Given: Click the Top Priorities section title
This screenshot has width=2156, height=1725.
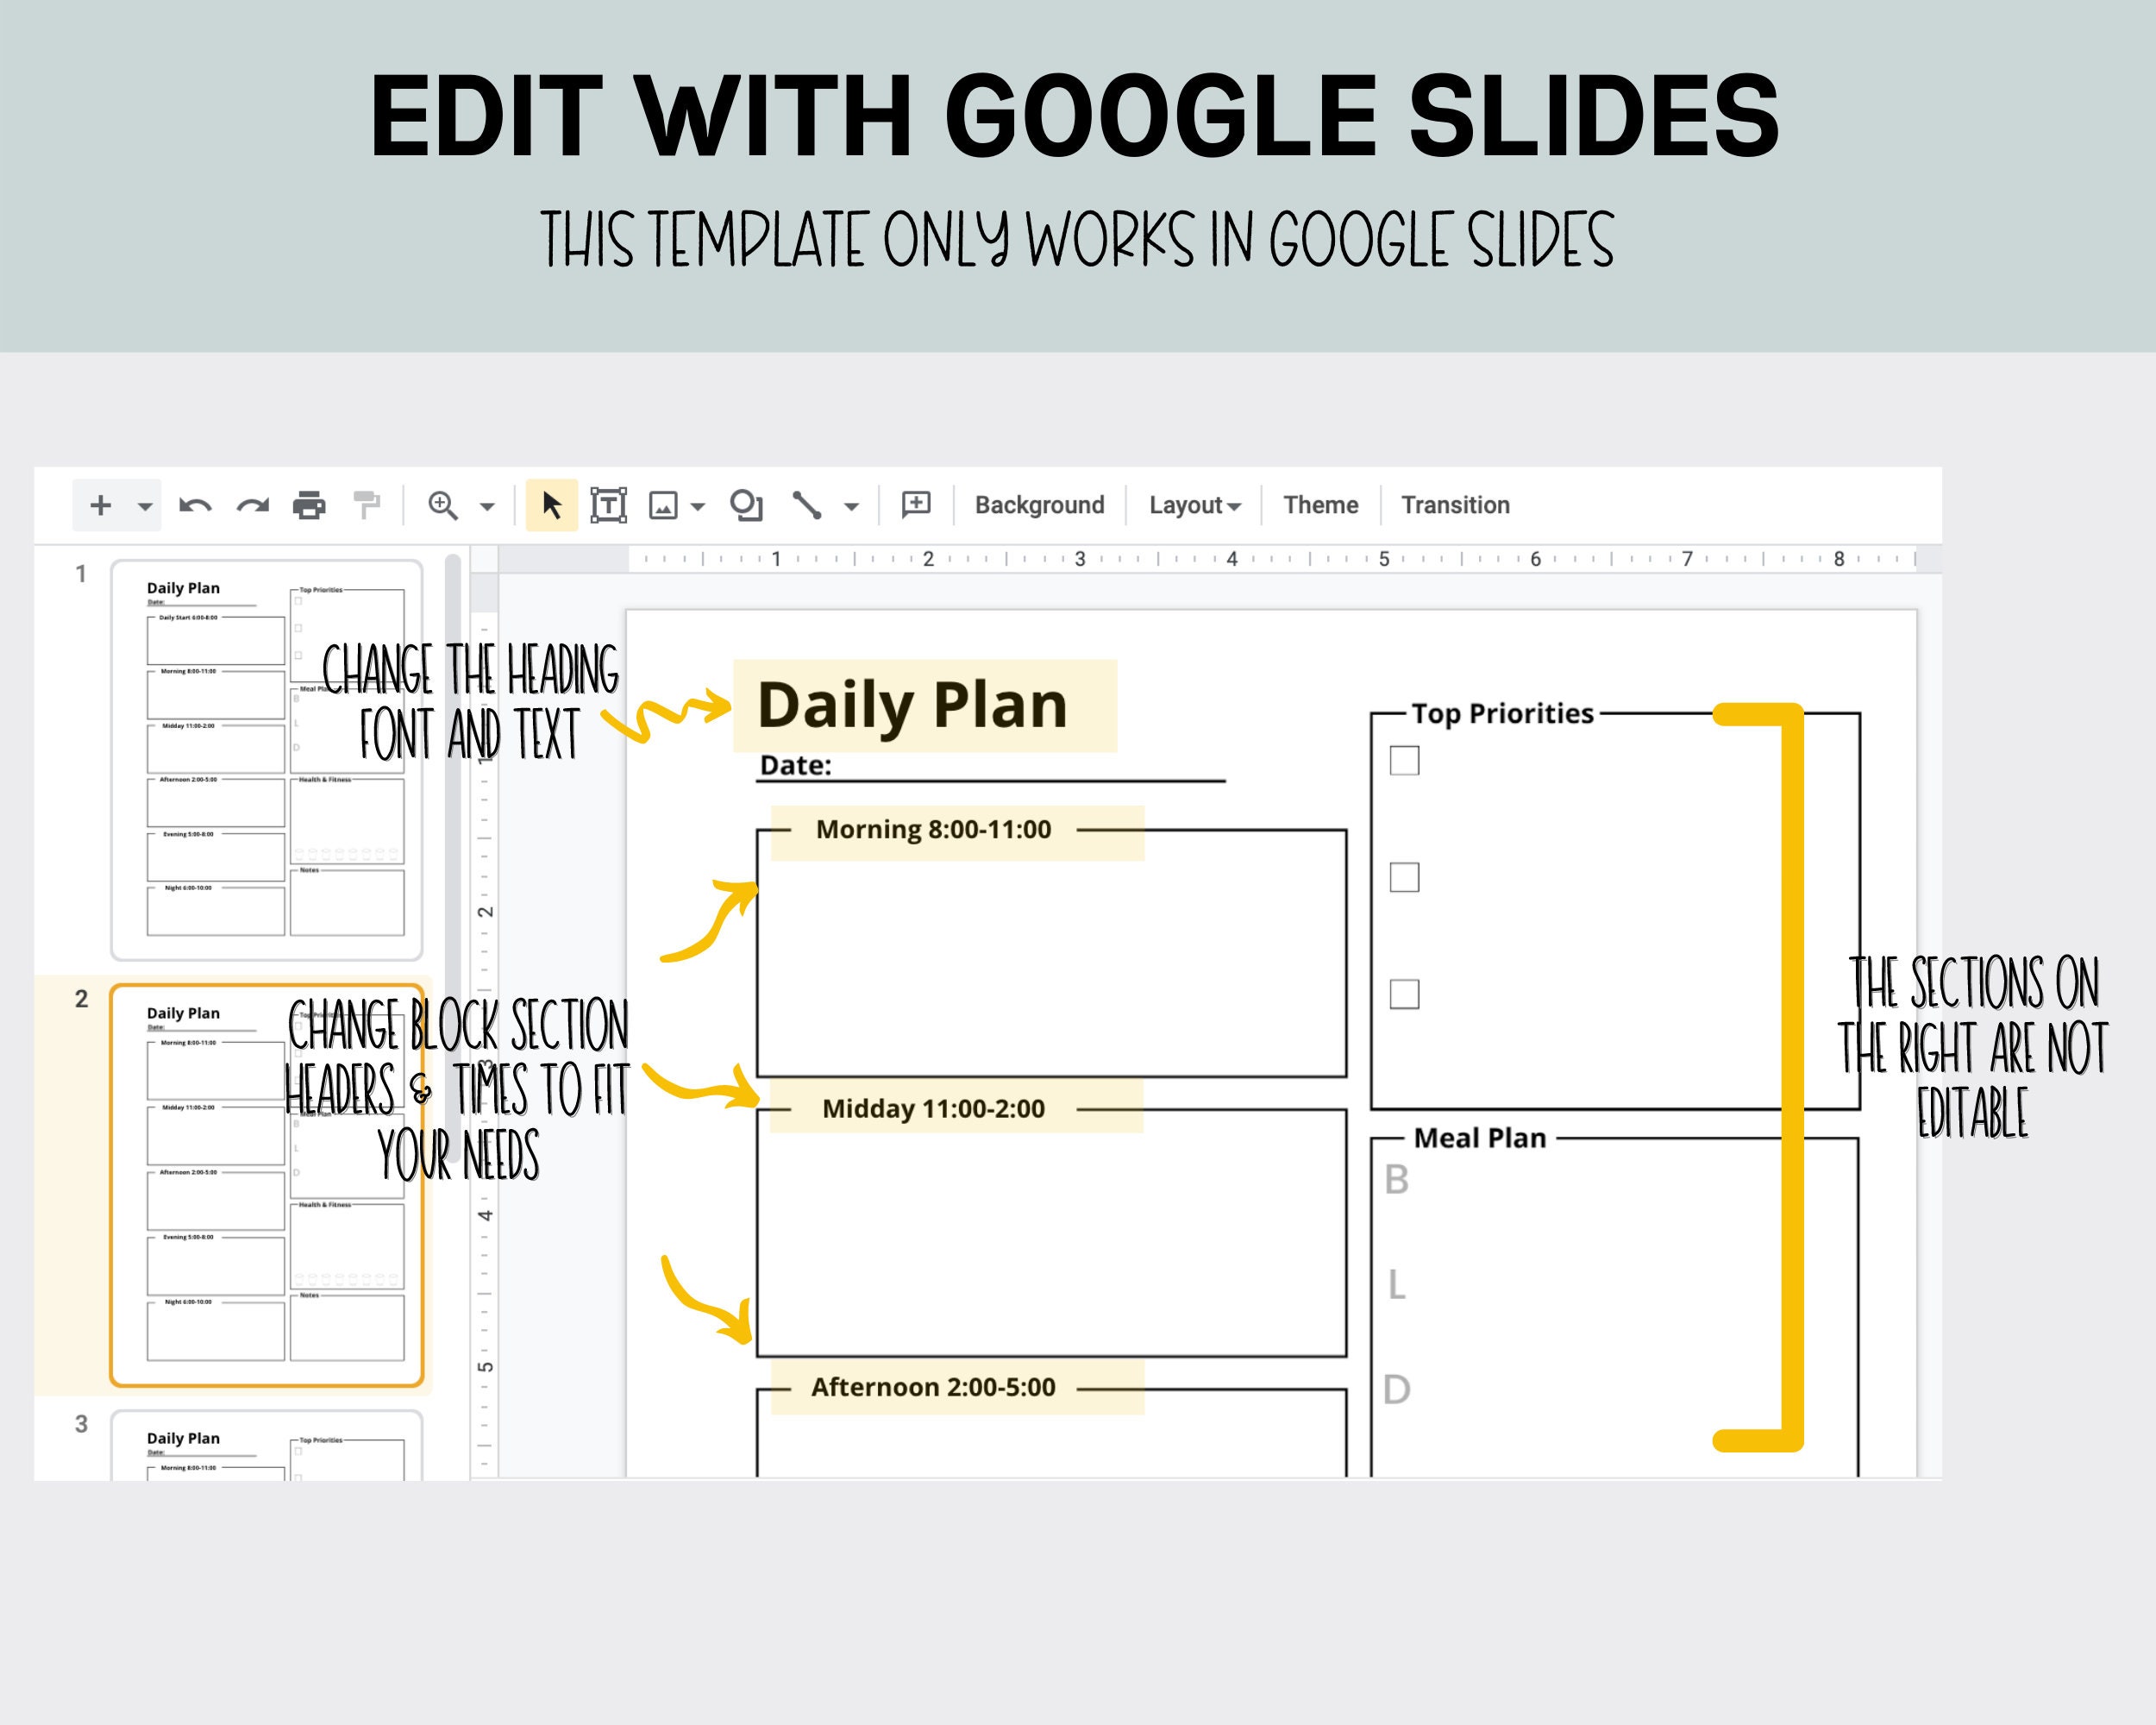Looking at the screenshot, I should 1502,713.
